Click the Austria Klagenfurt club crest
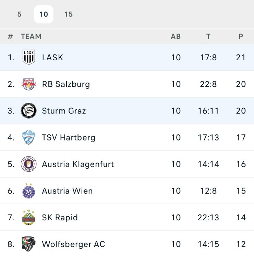Viewport: 254px width, 257px height. [x=29, y=164]
